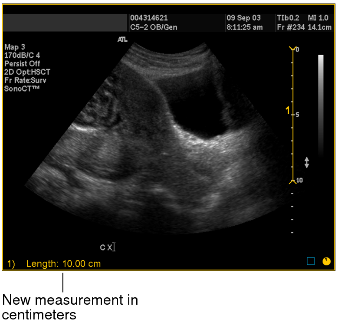Click the ATL logo above the scan
The height and width of the screenshot is (329, 338).
tap(123, 39)
